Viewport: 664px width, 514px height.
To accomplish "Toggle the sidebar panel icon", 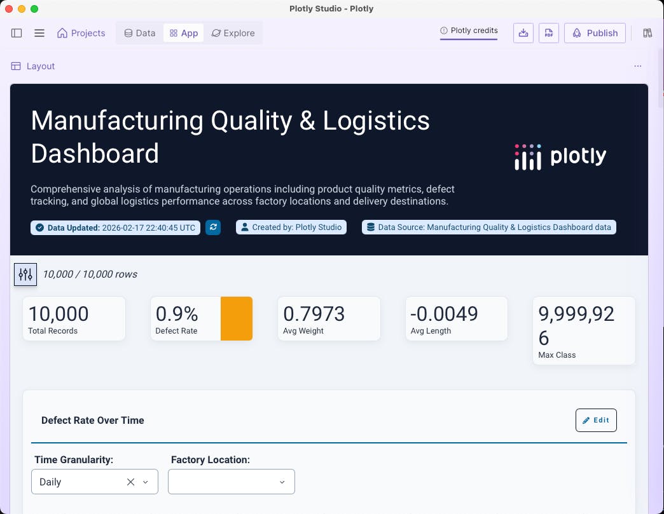I will [17, 33].
